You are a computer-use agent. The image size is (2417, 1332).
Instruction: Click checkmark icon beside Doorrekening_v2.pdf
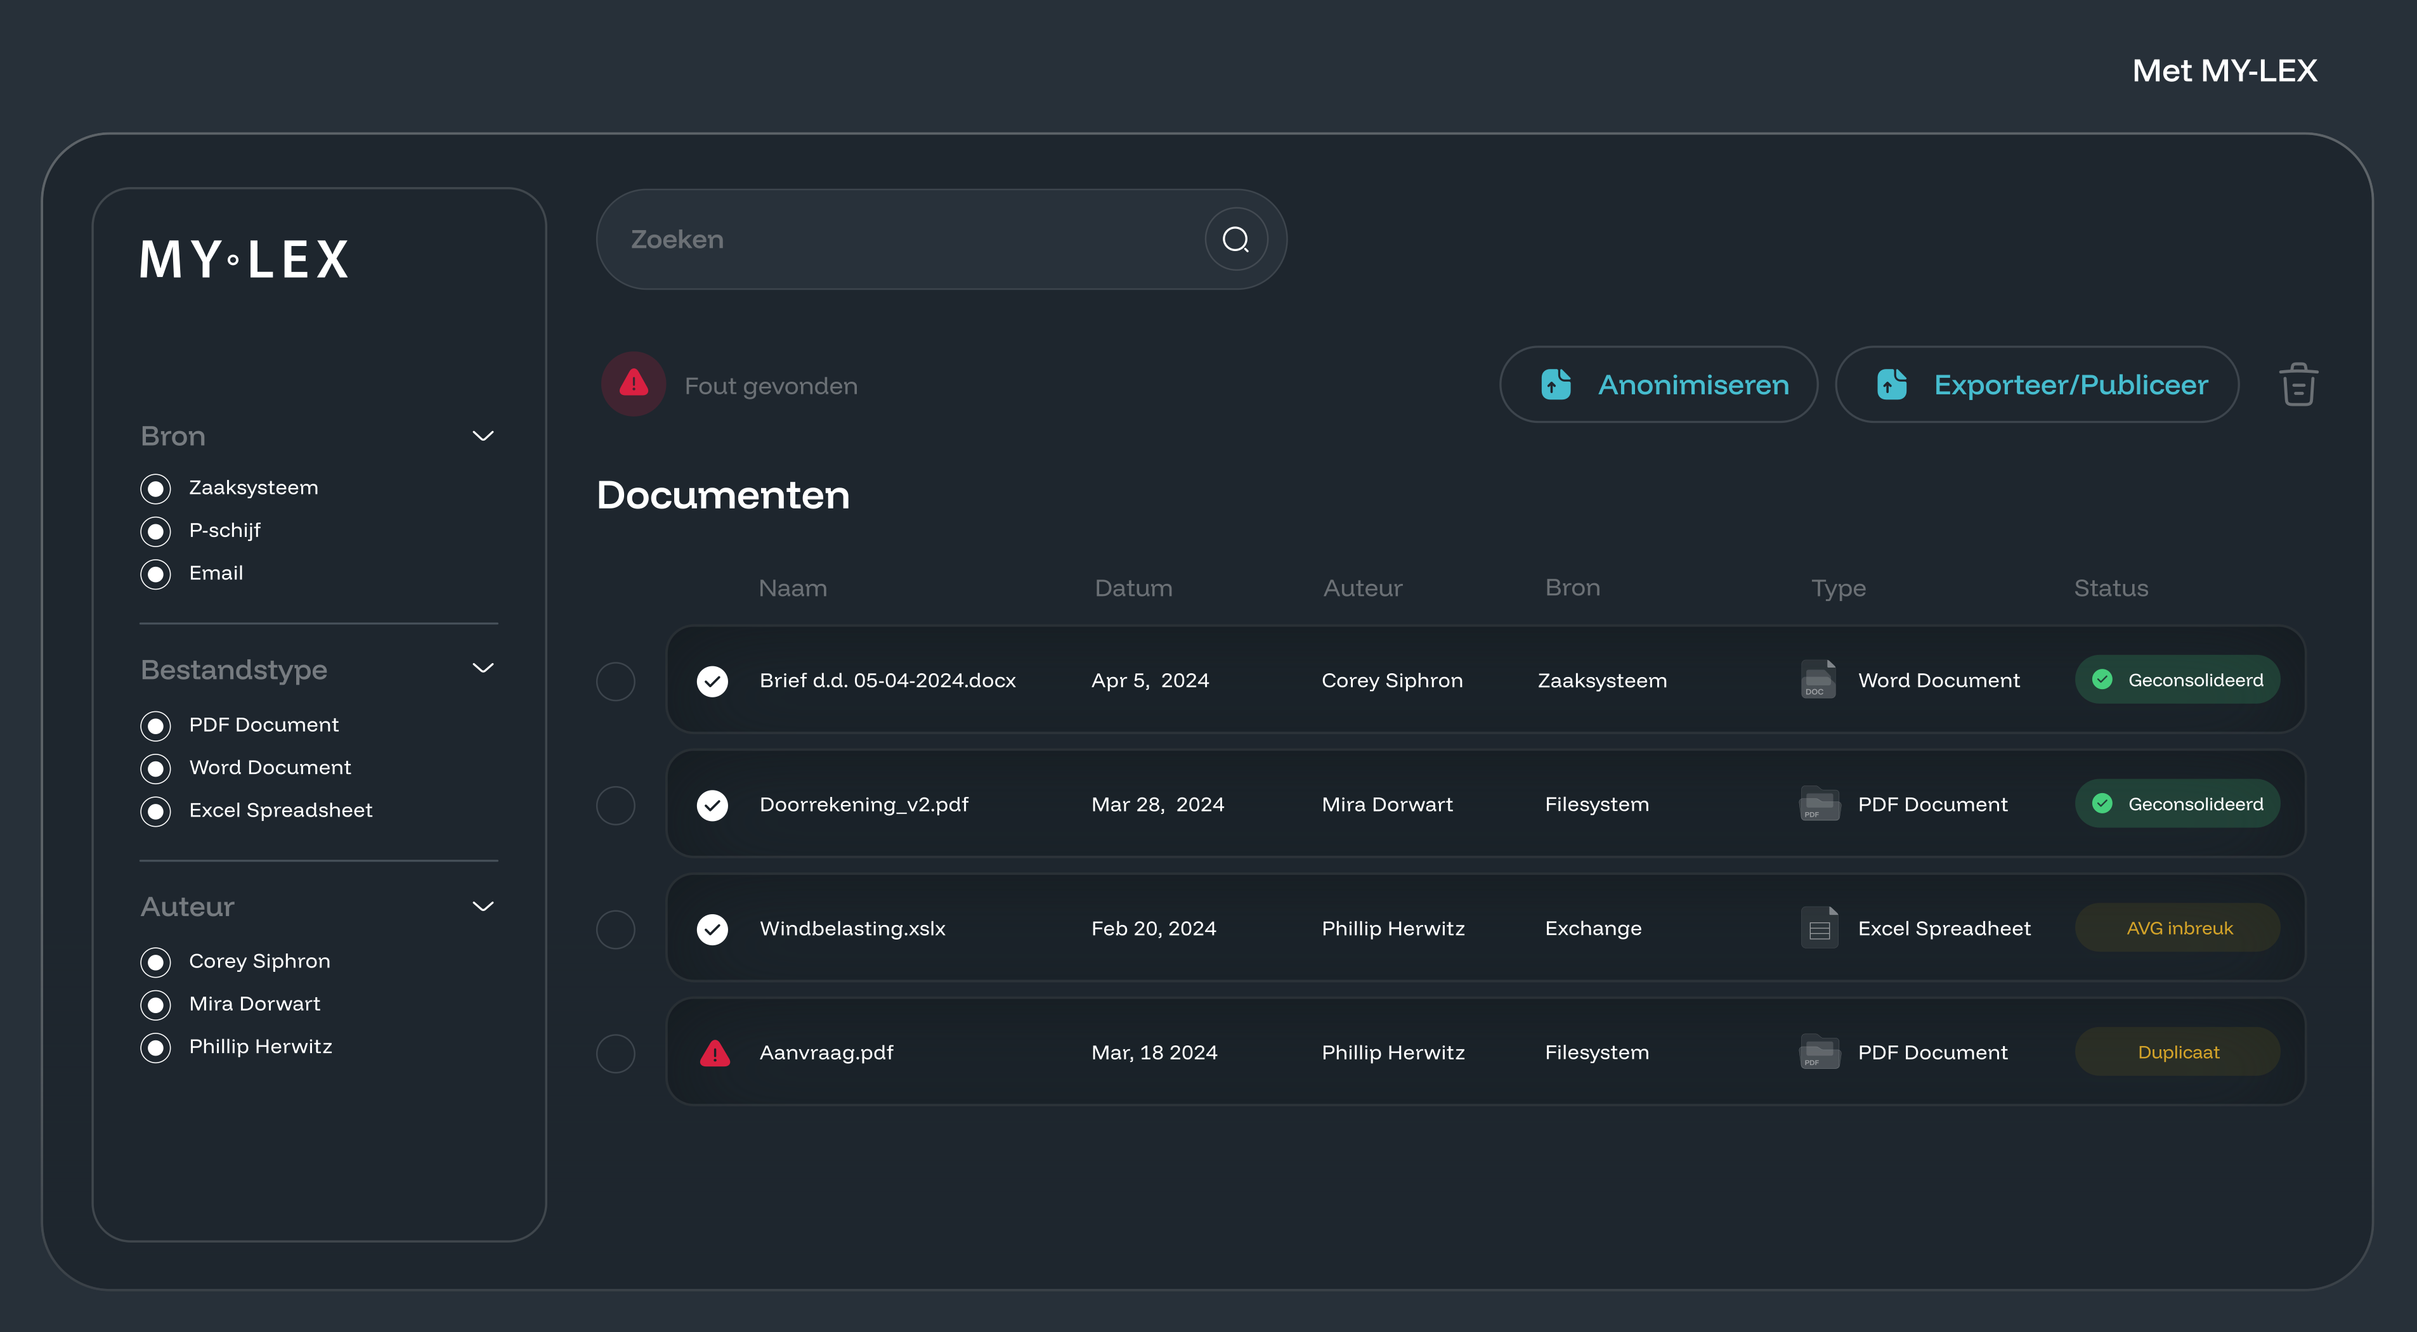(x=712, y=805)
